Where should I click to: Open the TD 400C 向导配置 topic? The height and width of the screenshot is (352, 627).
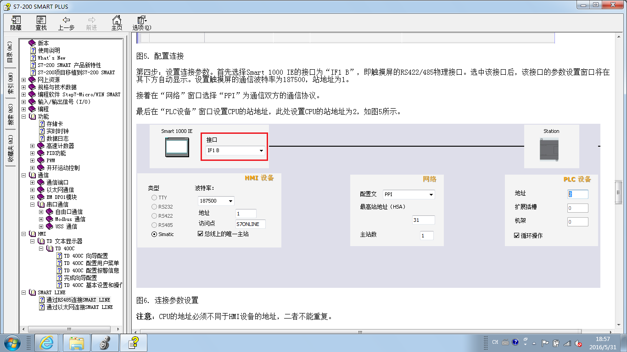86,256
